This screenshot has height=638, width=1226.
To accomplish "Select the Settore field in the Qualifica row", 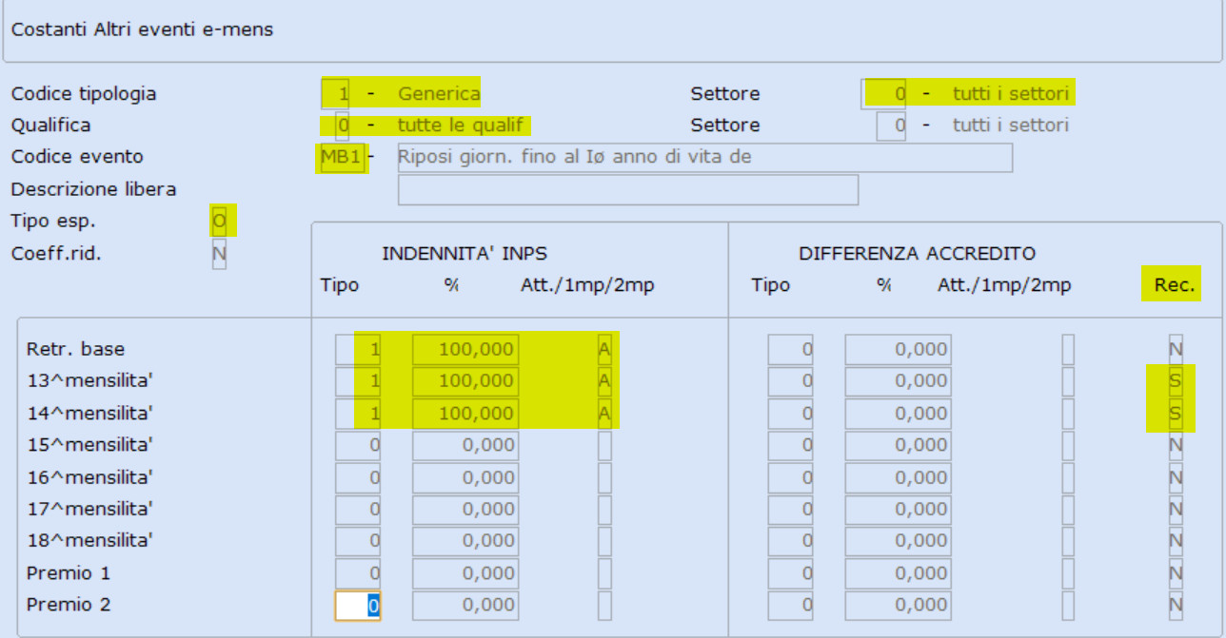I will click(x=891, y=126).
